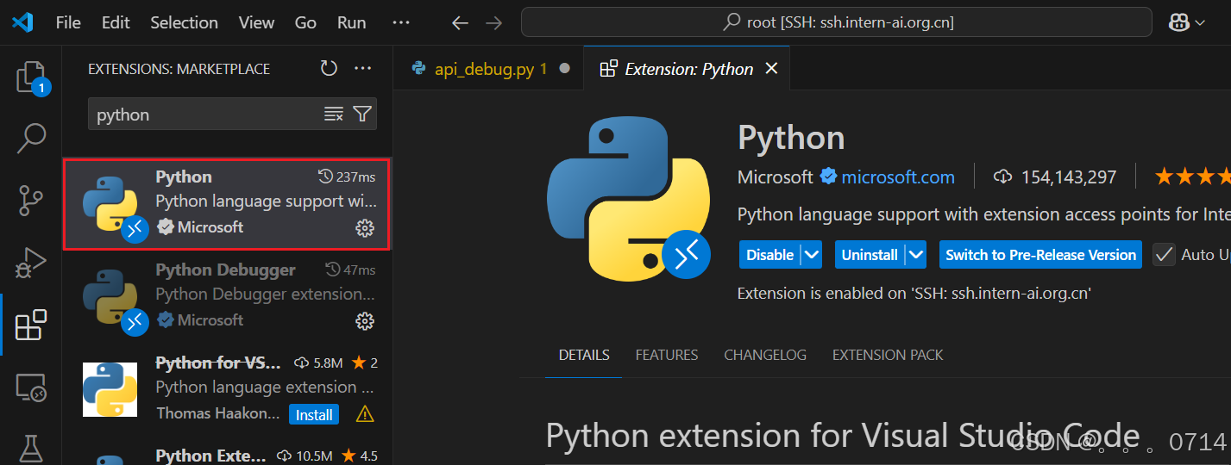Viewport: 1231px width, 465px height.
Task: Open the Explorer view in activity bar
Action: tap(31, 77)
